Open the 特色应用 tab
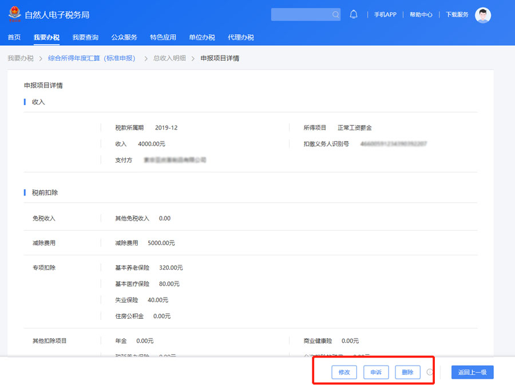This screenshot has width=515, height=385. click(163, 38)
